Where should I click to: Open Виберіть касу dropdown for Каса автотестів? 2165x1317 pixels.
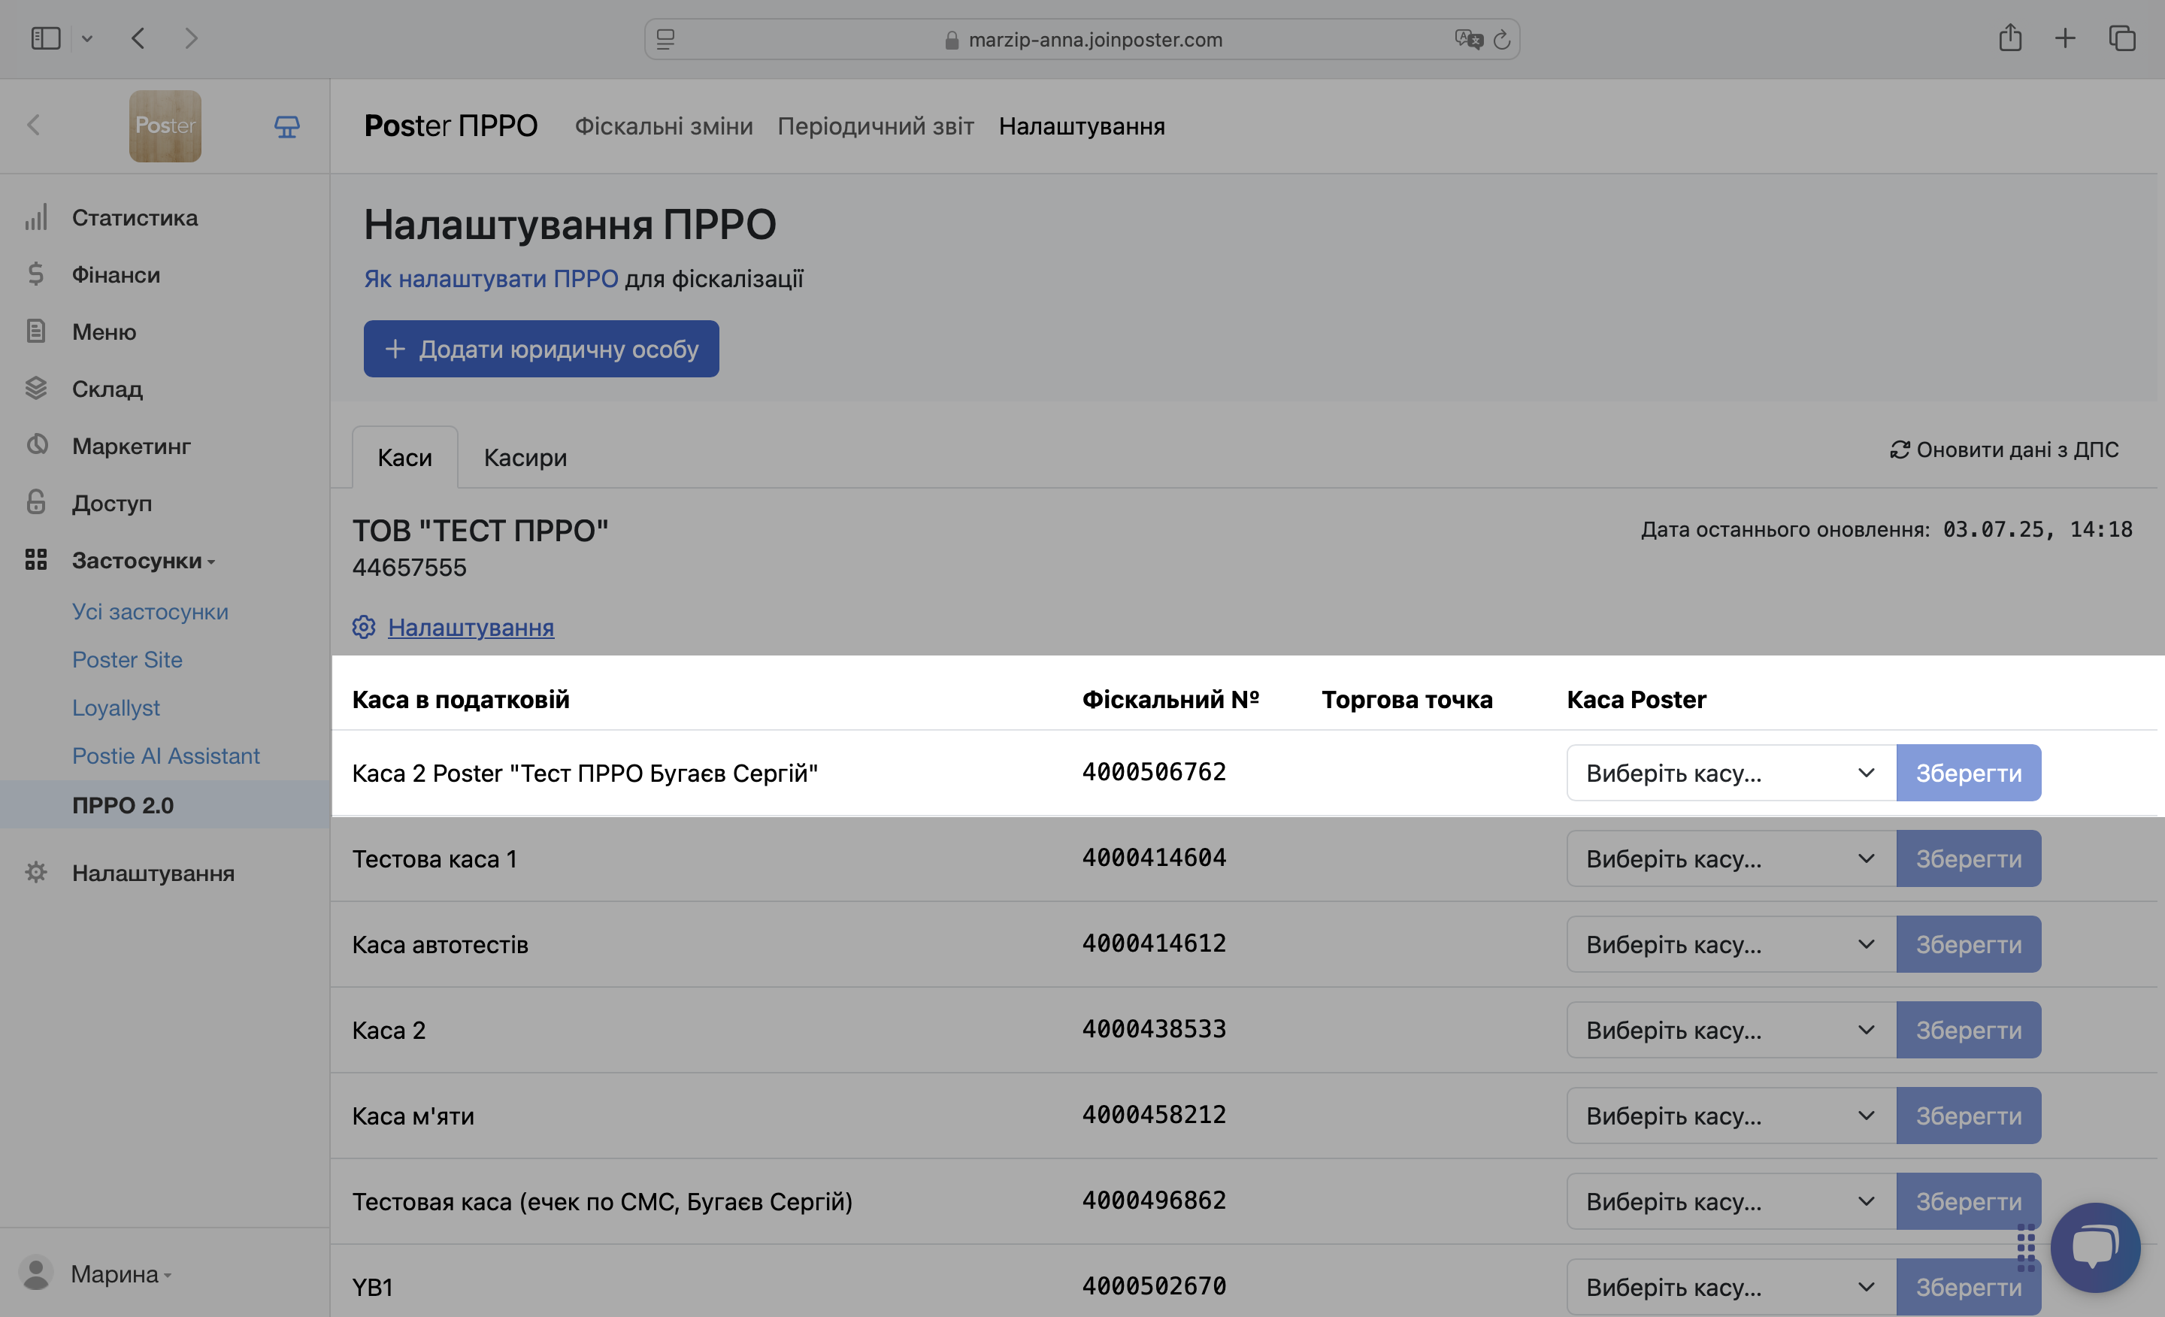point(1731,943)
